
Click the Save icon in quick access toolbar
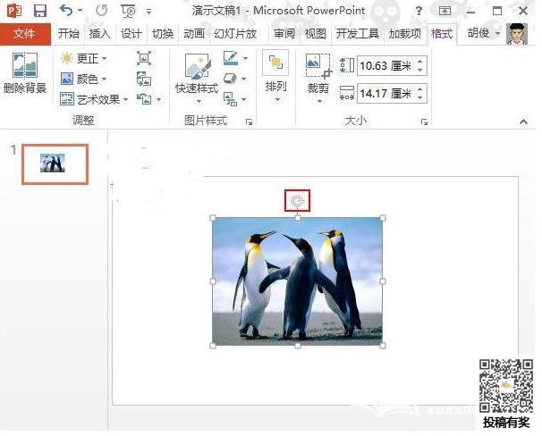39,12
